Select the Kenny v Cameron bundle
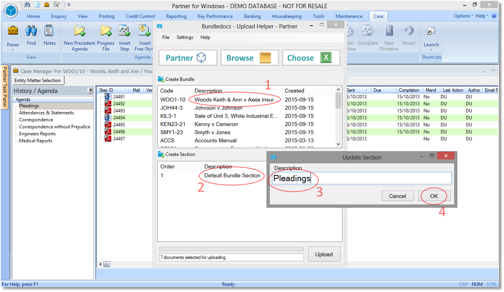Image resolution: width=504 pixels, height=292 pixels. coord(247,124)
